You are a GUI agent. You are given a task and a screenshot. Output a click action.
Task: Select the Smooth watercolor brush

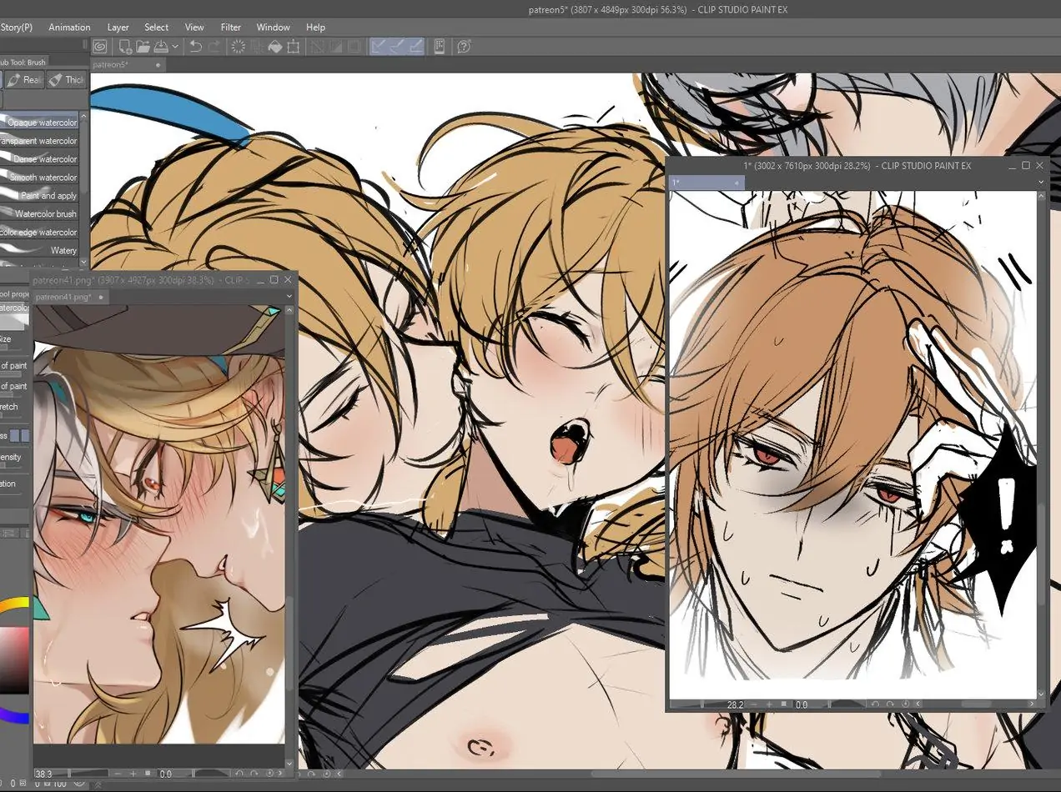click(x=42, y=178)
